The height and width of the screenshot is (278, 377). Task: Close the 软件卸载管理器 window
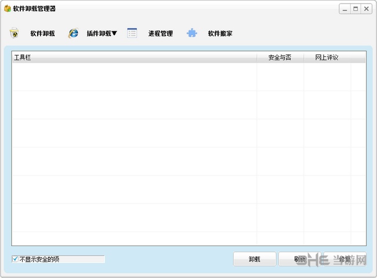tap(367, 9)
